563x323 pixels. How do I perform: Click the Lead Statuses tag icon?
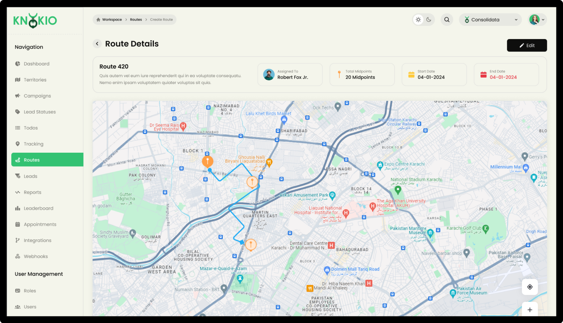pos(18,112)
